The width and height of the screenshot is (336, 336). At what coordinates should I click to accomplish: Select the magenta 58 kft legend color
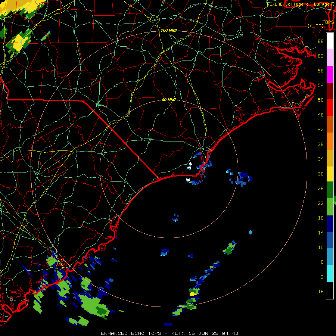coord(330,74)
